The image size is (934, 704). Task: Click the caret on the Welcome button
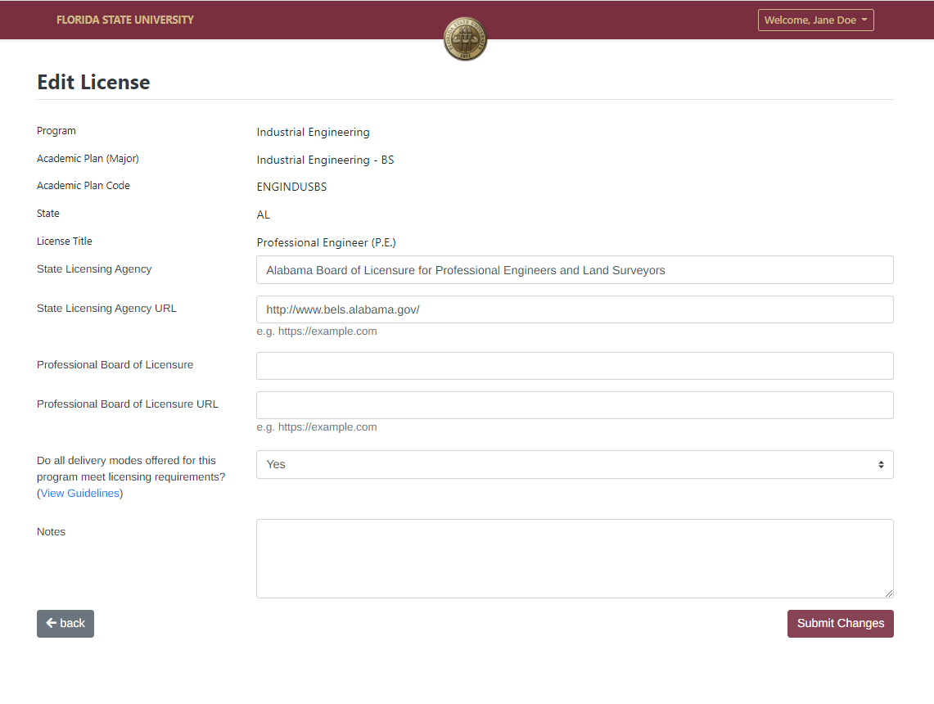point(865,20)
